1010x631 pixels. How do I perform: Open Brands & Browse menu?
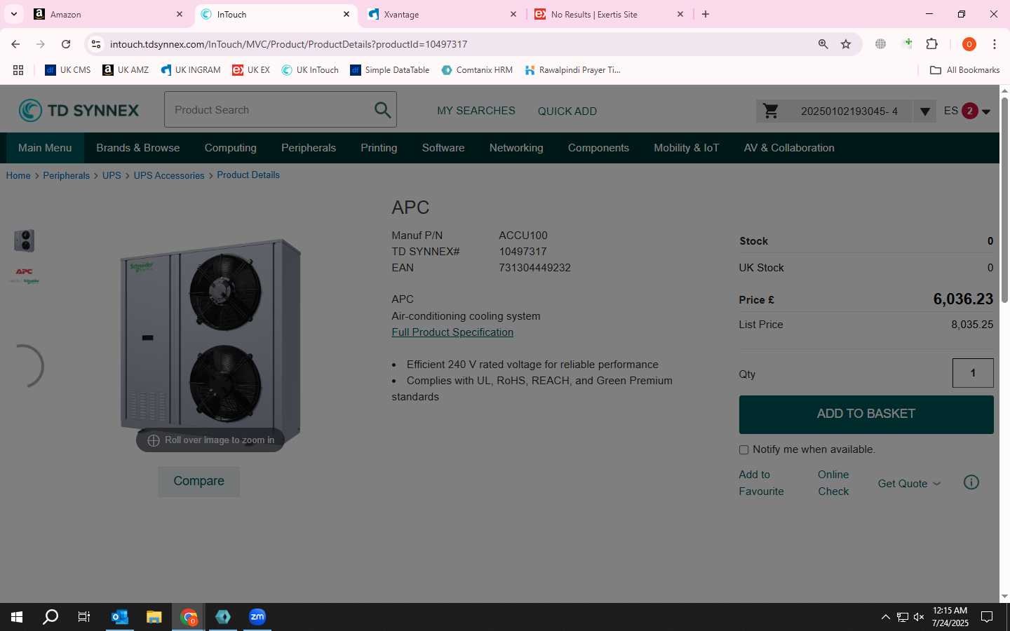pyautogui.click(x=138, y=148)
